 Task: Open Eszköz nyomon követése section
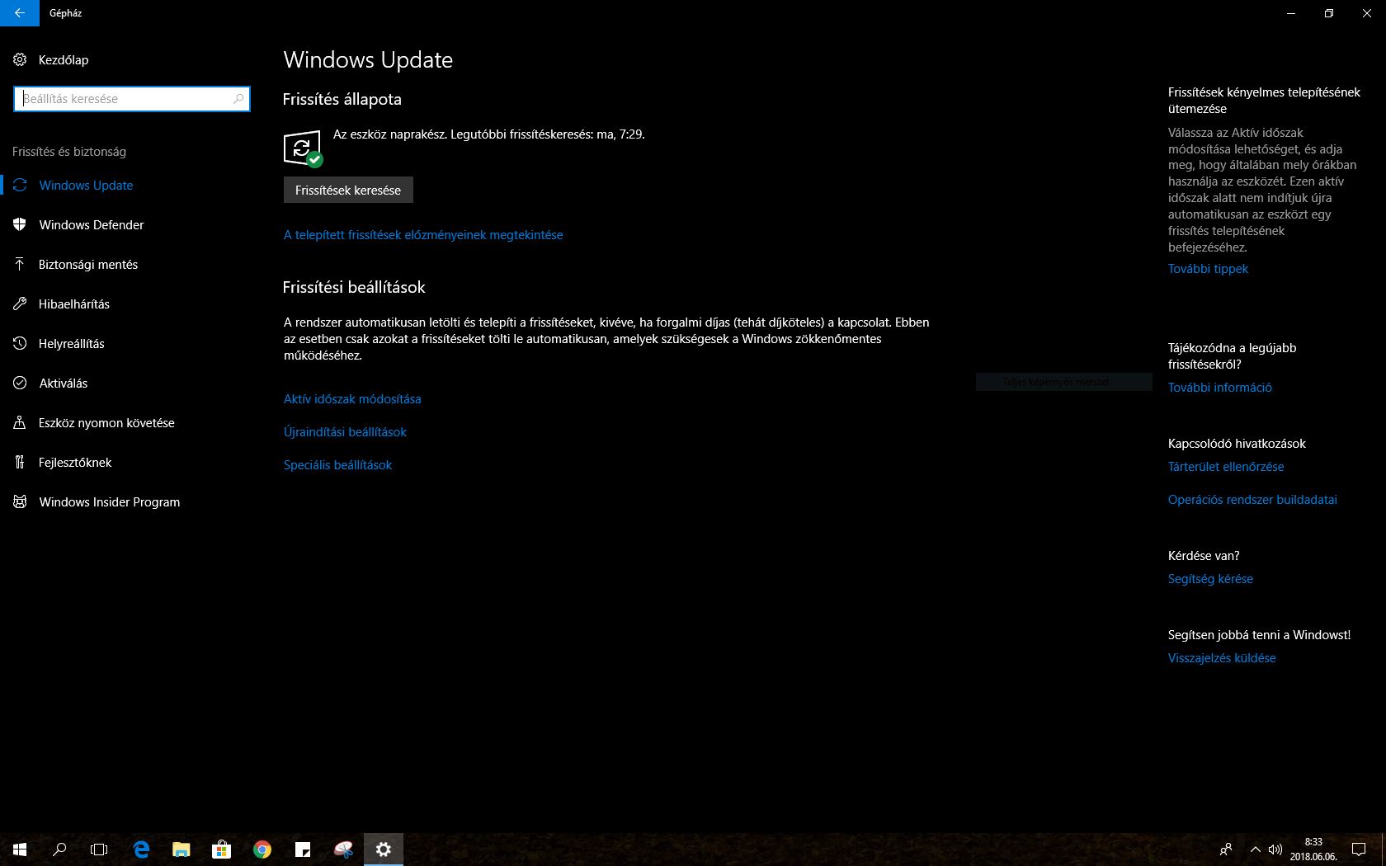click(x=106, y=423)
